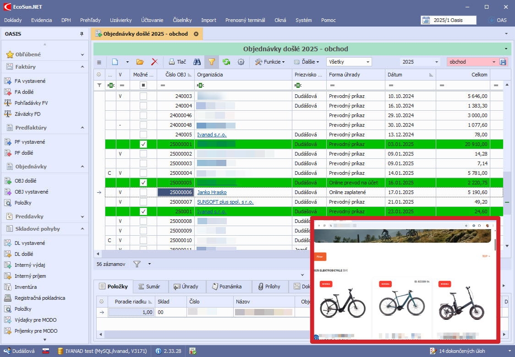
Task: Delete record using red X icon
Action: pyautogui.click(x=154, y=62)
